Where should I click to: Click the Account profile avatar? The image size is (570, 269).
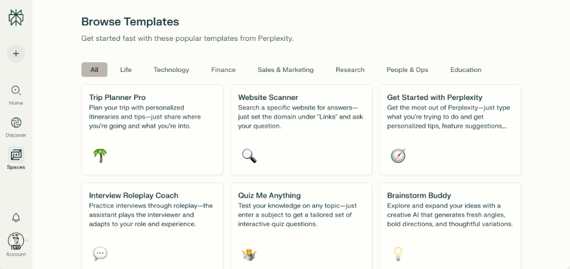(16, 240)
